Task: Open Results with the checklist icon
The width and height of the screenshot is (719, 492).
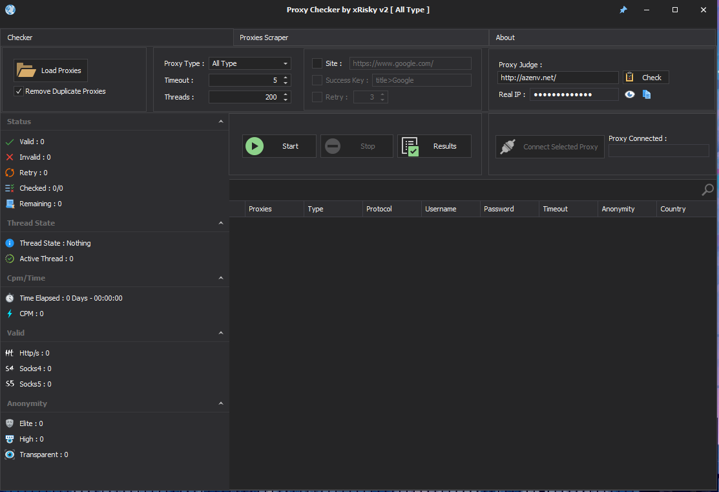Action: [410, 146]
